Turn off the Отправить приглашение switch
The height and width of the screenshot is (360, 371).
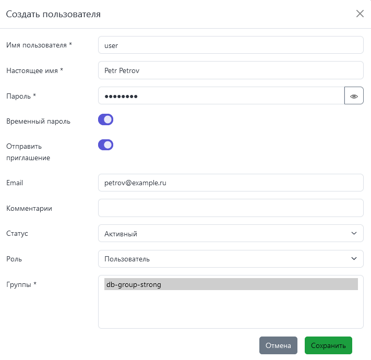click(x=106, y=145)
